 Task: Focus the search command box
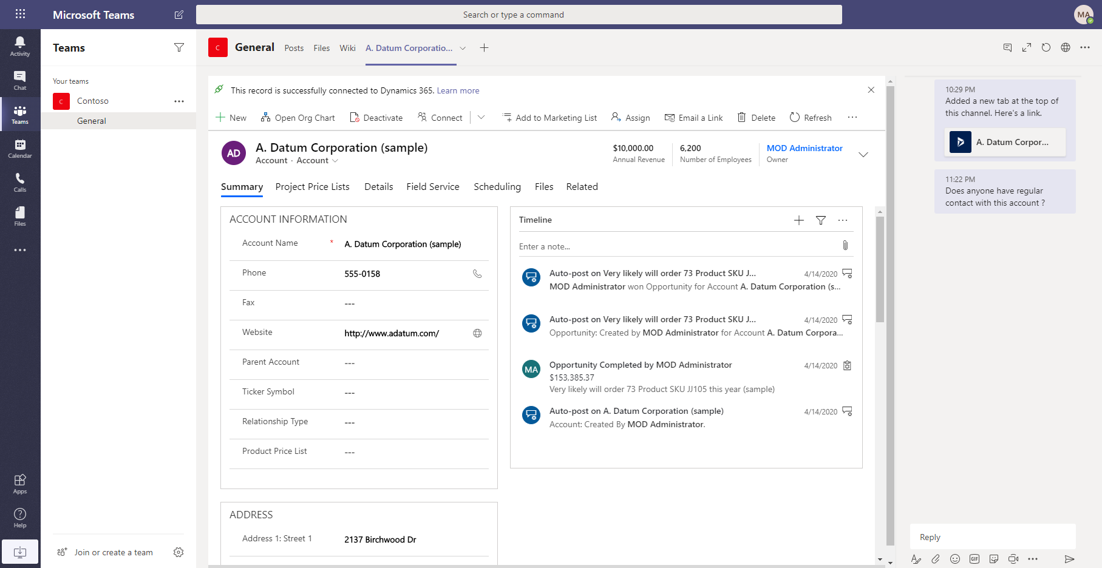[519, 15]
